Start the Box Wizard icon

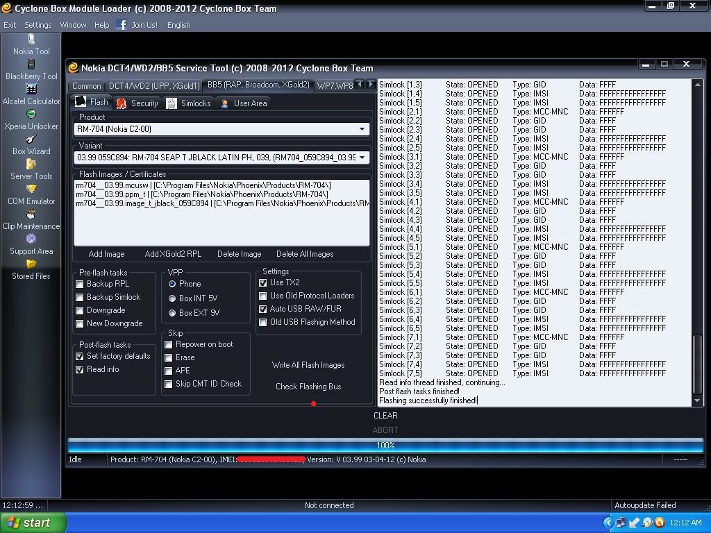click(x=31, y=139)
